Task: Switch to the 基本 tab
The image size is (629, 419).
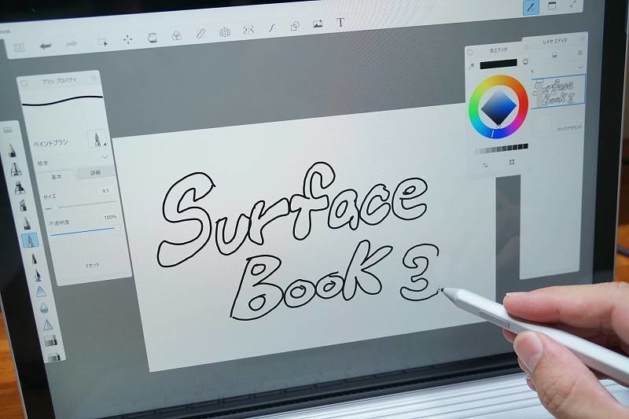Action: pos(57,177)
